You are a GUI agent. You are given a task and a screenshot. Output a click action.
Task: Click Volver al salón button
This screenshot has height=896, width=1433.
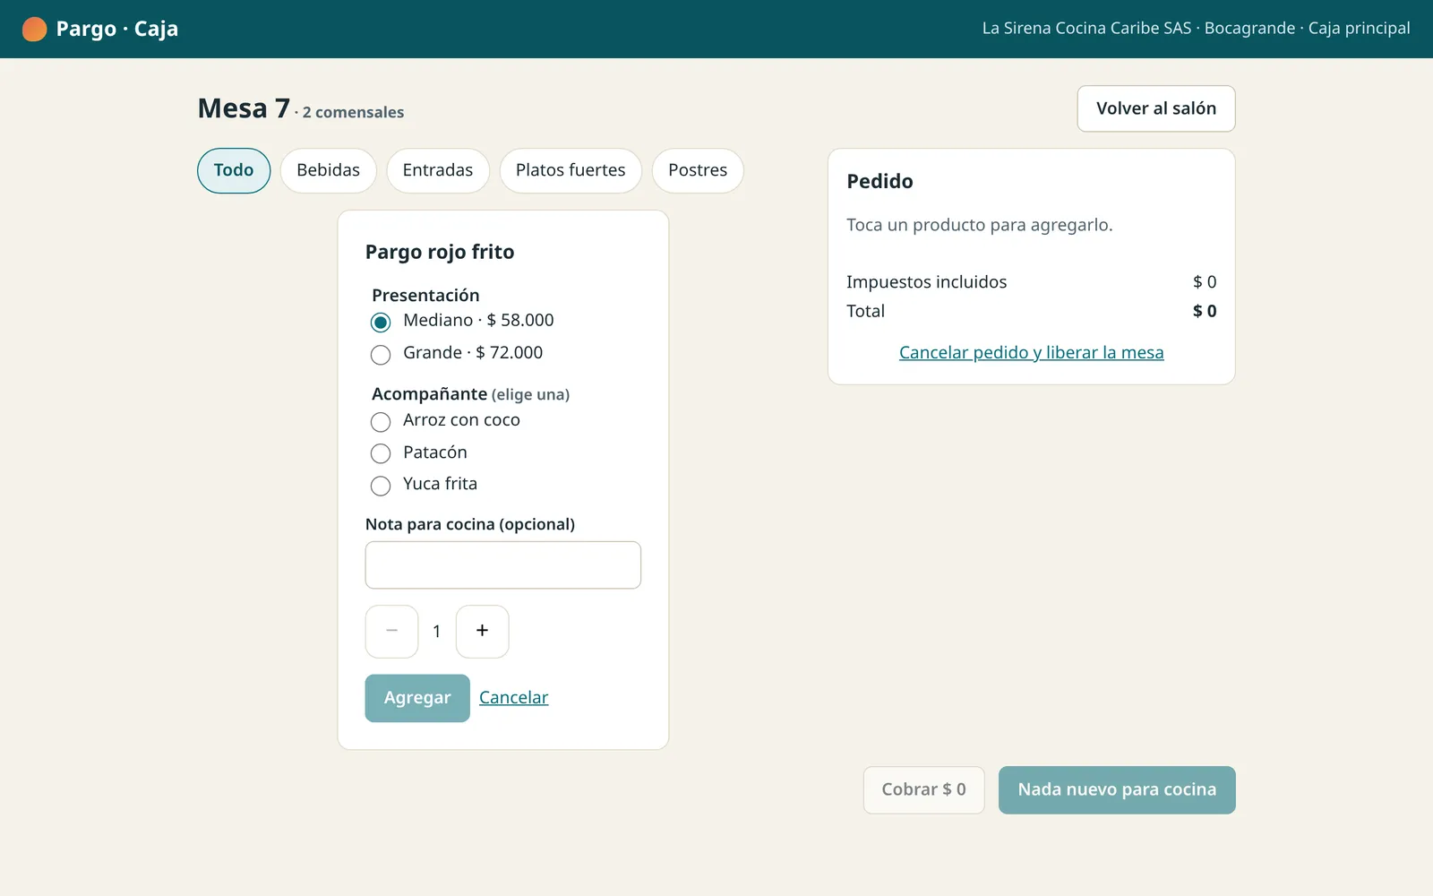pos(1156,108)
